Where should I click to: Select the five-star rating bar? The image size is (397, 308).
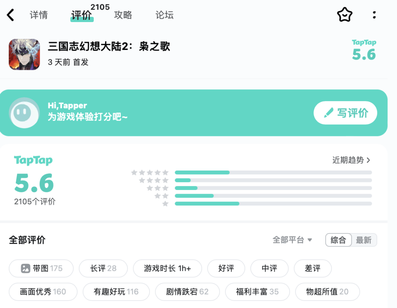(x=273, y=173)
